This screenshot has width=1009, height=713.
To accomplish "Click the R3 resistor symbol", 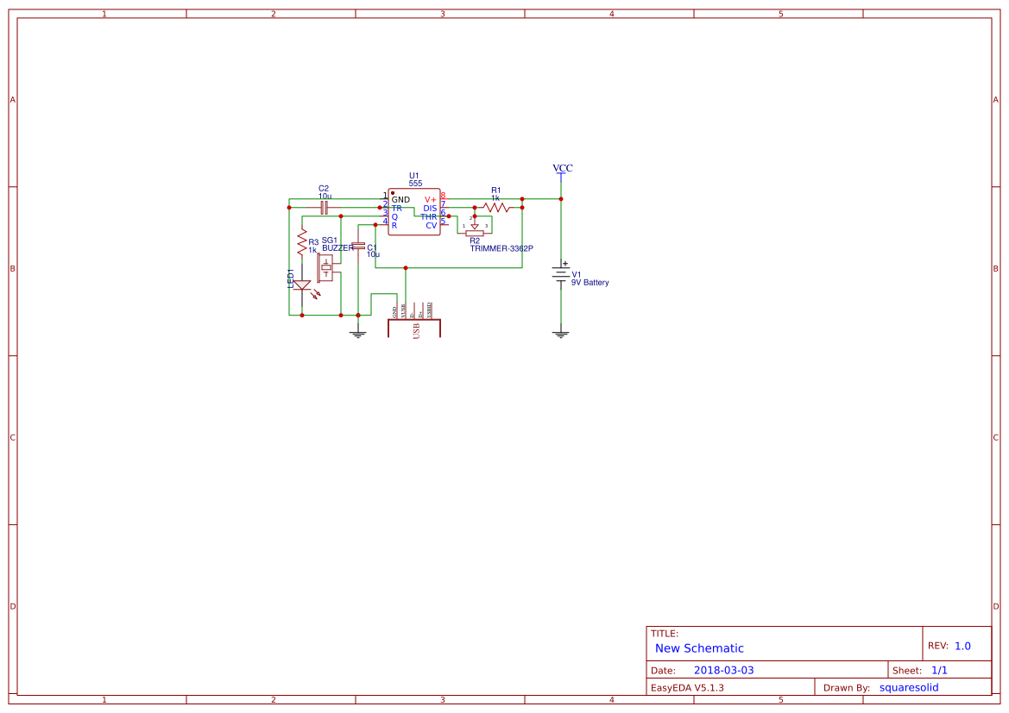I will (302, 241).
